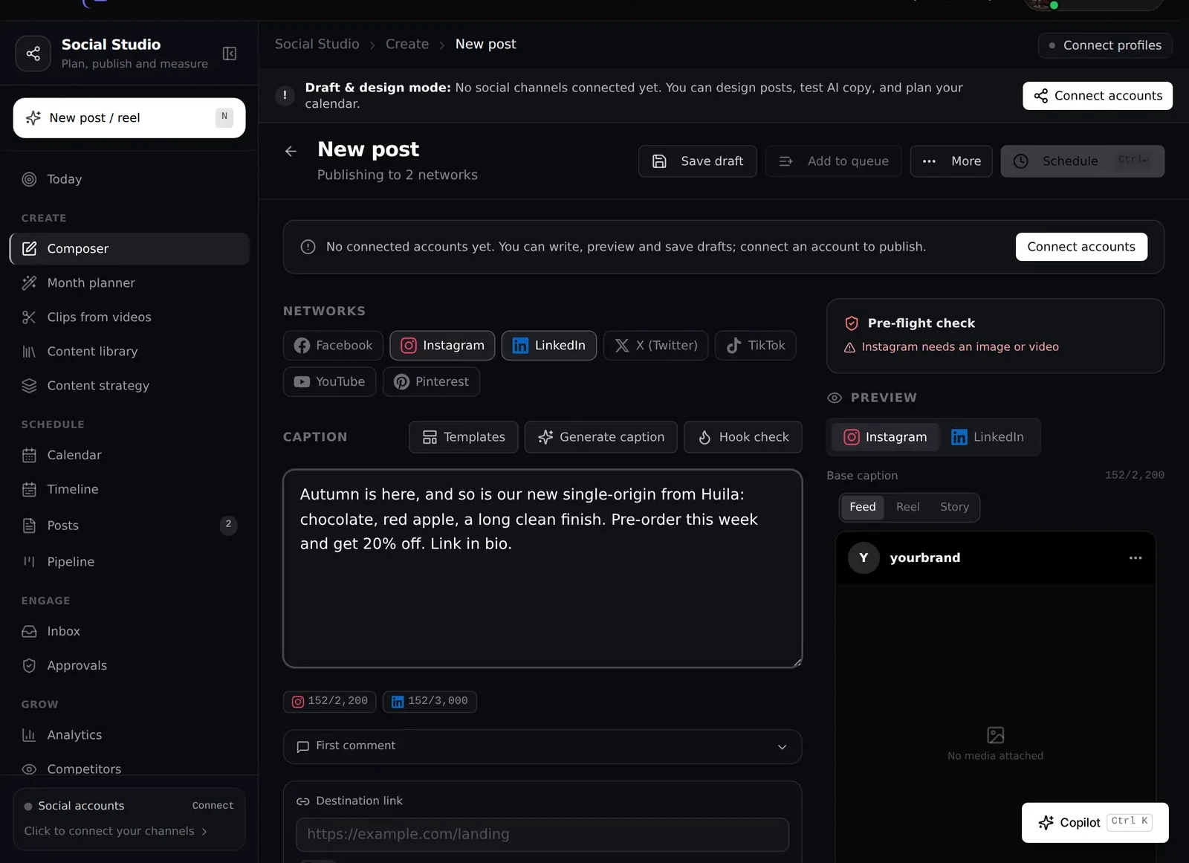Enable TikTok network
Screen dimensions: 1189x863
pyautogui.click(x=756, y=346)
